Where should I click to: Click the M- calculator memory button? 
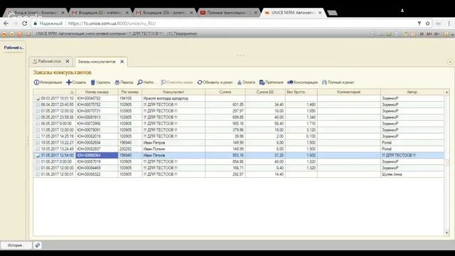tap(437, 34)
